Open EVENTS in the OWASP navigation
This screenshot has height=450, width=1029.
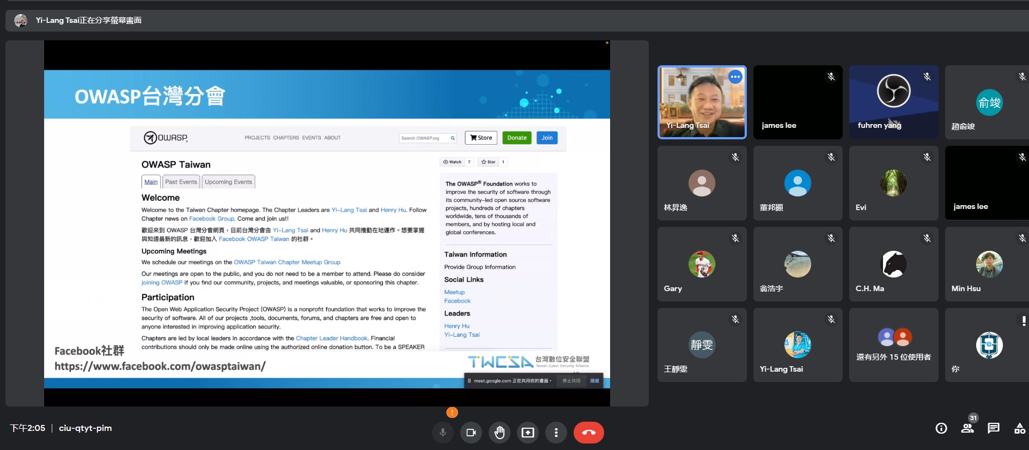click(x=312, y=138)
